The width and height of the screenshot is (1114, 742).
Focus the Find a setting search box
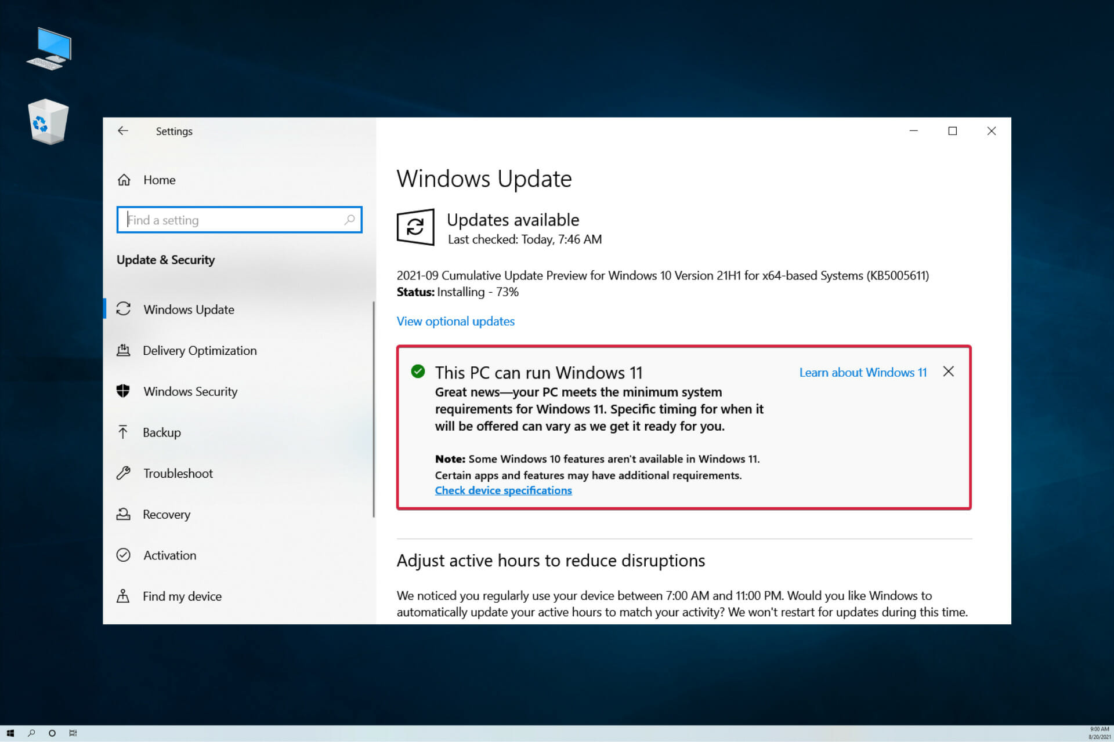(x=239, y=220)
